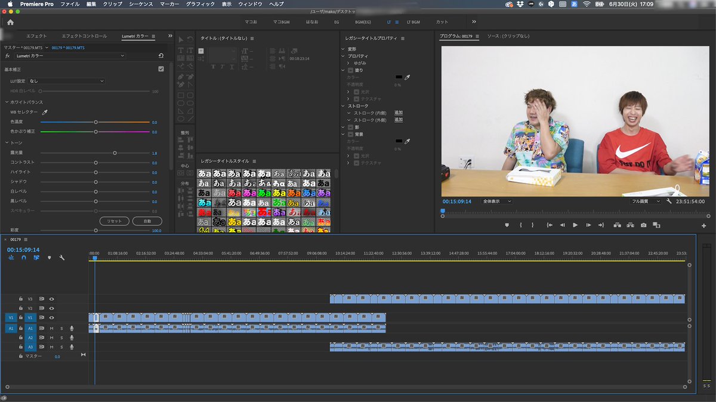Pick fill color with eyedropper under 塗り

tap(408, 77)
